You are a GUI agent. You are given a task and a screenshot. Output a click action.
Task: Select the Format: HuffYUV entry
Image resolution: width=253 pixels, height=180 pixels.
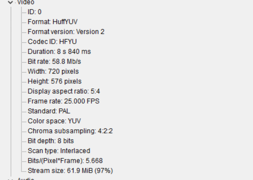[53, 22]
